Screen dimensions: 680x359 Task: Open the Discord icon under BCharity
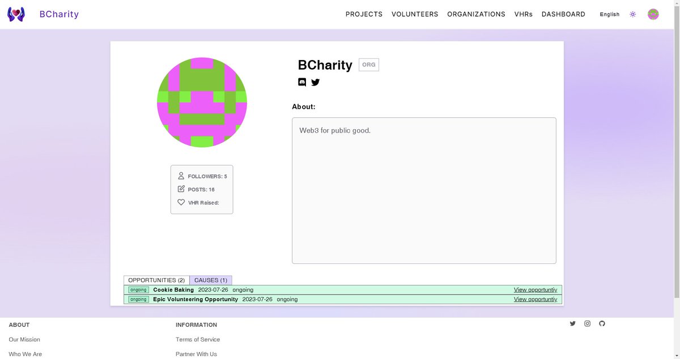pyautogui.click(x=302, y=82)
